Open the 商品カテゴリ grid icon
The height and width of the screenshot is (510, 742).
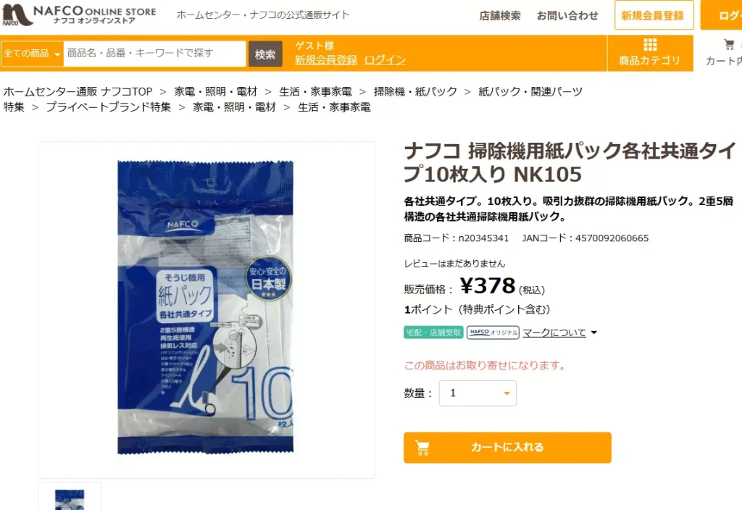coord(650,45)
